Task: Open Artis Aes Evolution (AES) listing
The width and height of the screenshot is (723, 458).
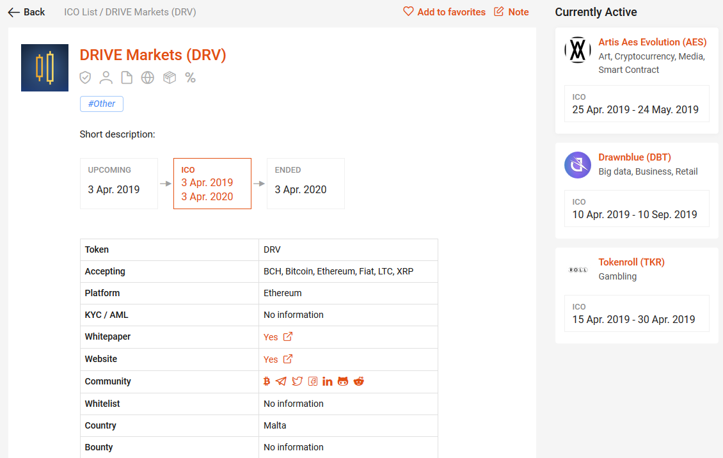Action: 653,42
